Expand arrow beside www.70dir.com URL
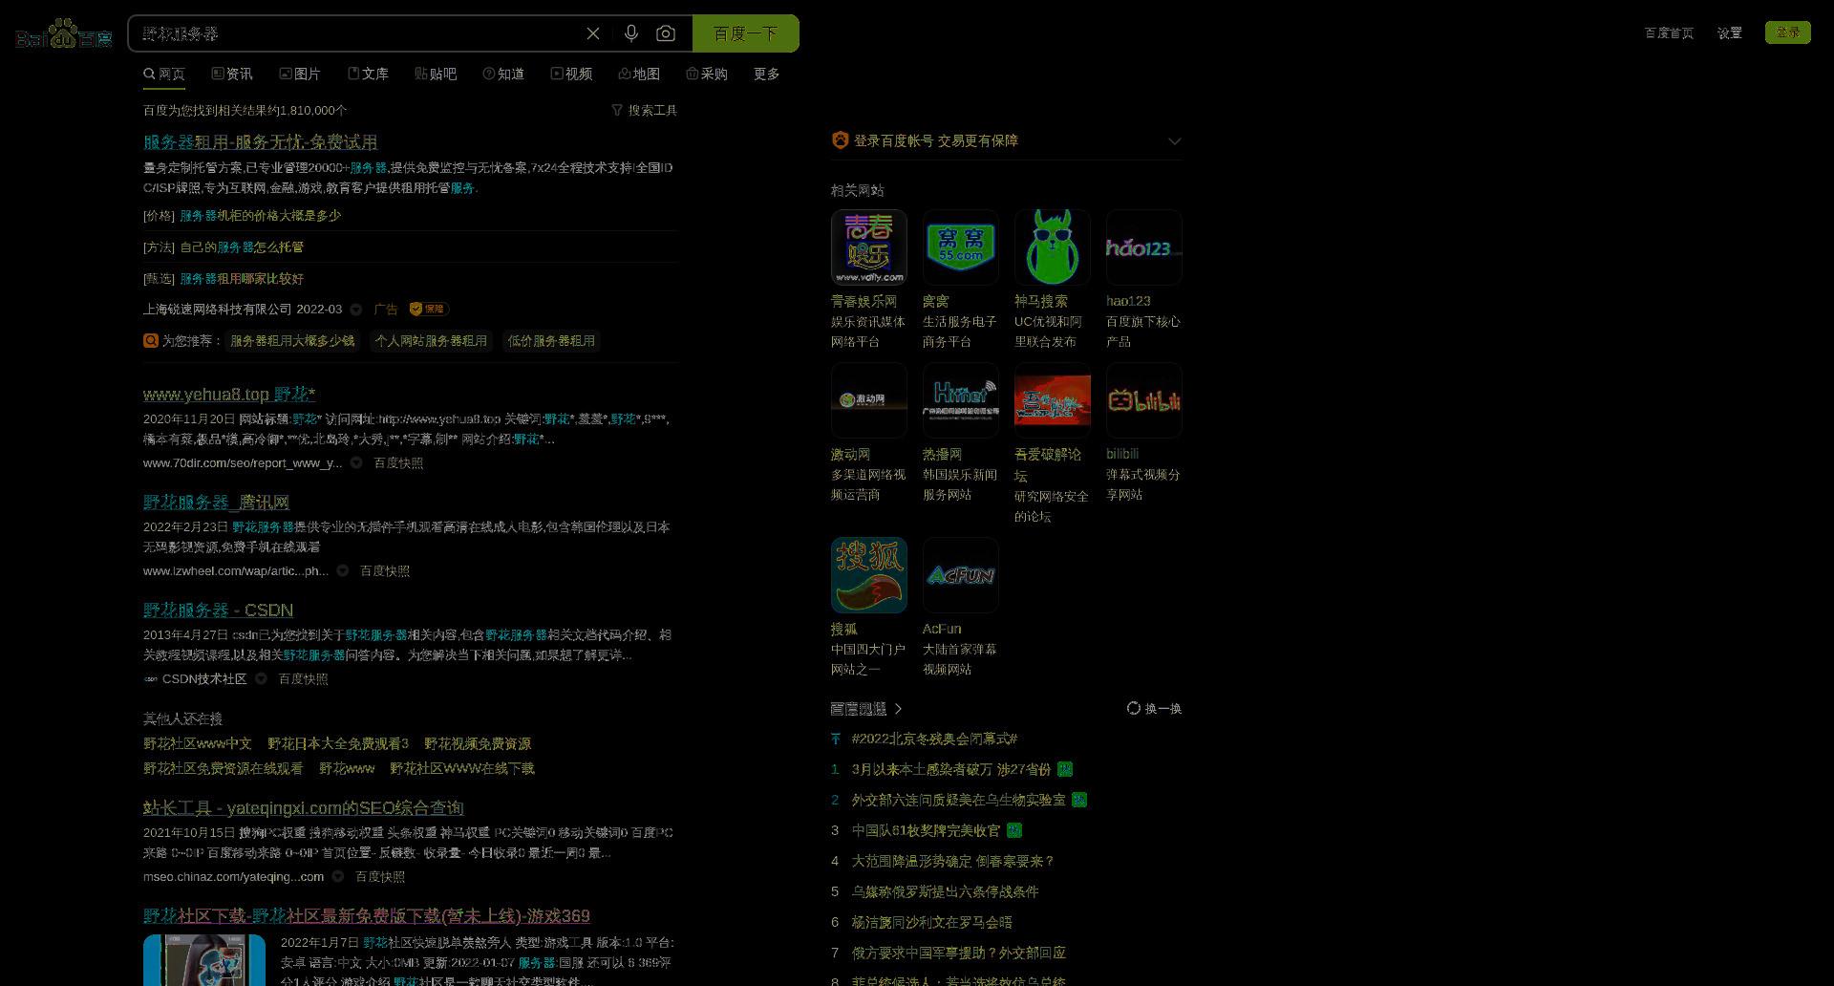Viewport: 1834px width, 986px height. (356, 462)
